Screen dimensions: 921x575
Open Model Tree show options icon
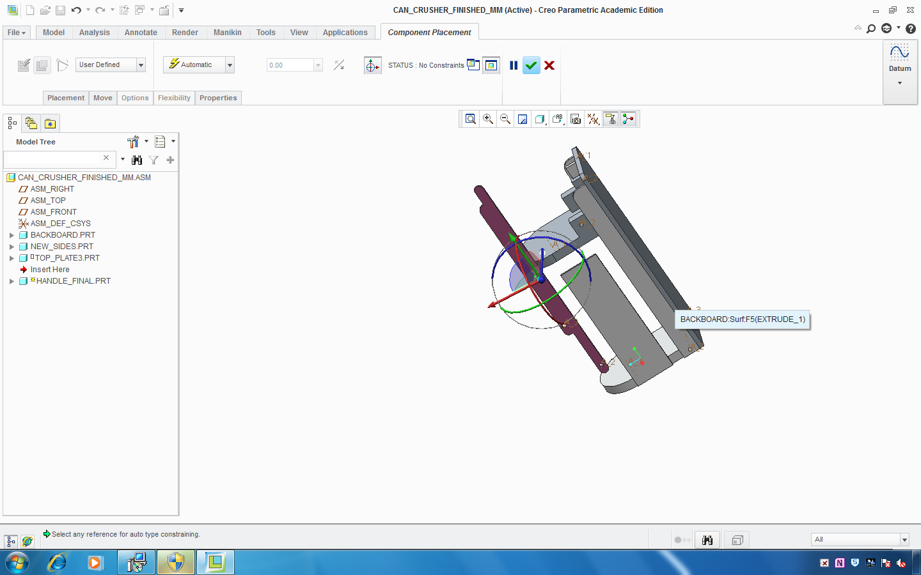161,142
